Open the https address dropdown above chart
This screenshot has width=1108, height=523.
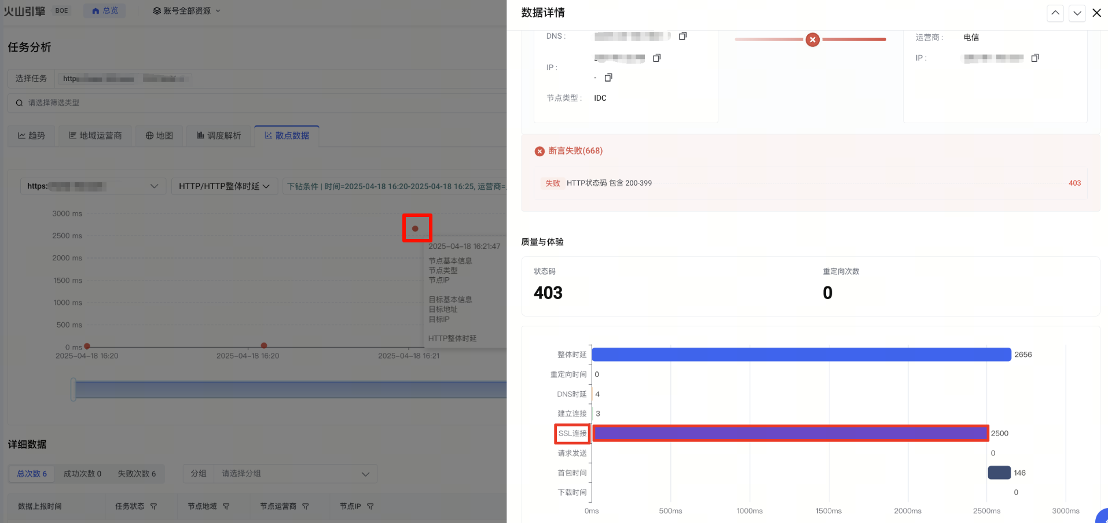[93, 186]
